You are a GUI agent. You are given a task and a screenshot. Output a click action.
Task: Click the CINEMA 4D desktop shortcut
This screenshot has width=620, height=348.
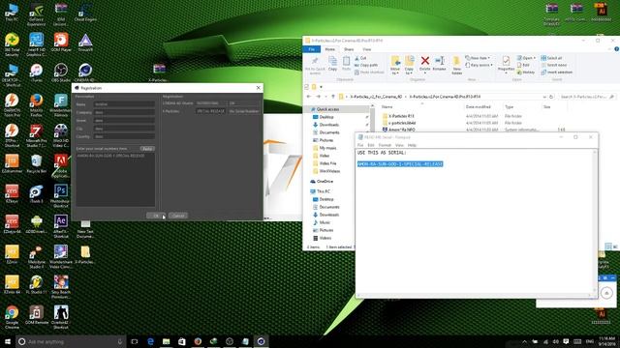point(85,73)
